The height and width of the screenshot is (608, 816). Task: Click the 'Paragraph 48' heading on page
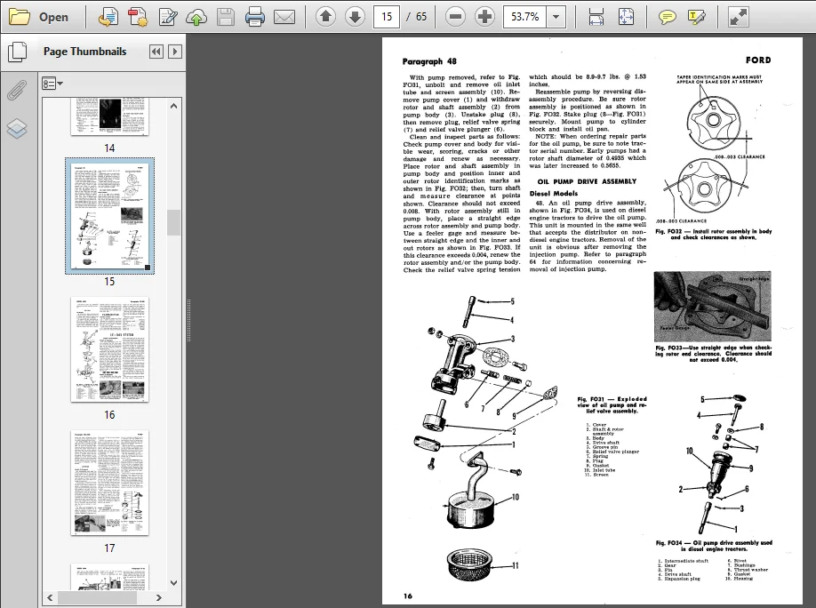[x=429, y=61]
